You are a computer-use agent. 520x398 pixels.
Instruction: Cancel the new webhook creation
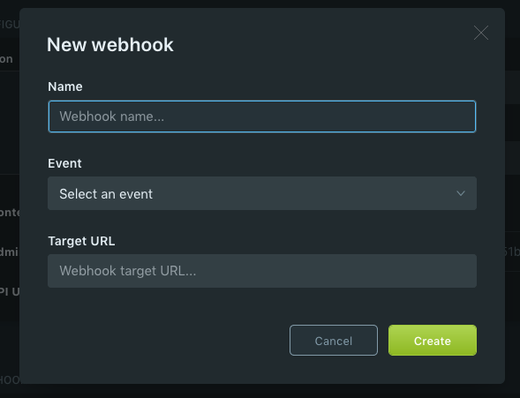point(334,341)
